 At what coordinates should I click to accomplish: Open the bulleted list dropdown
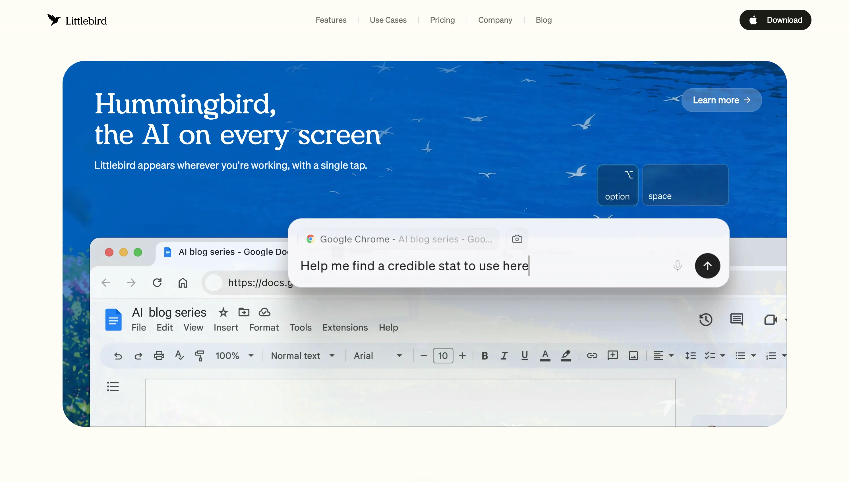coord(745,356)
